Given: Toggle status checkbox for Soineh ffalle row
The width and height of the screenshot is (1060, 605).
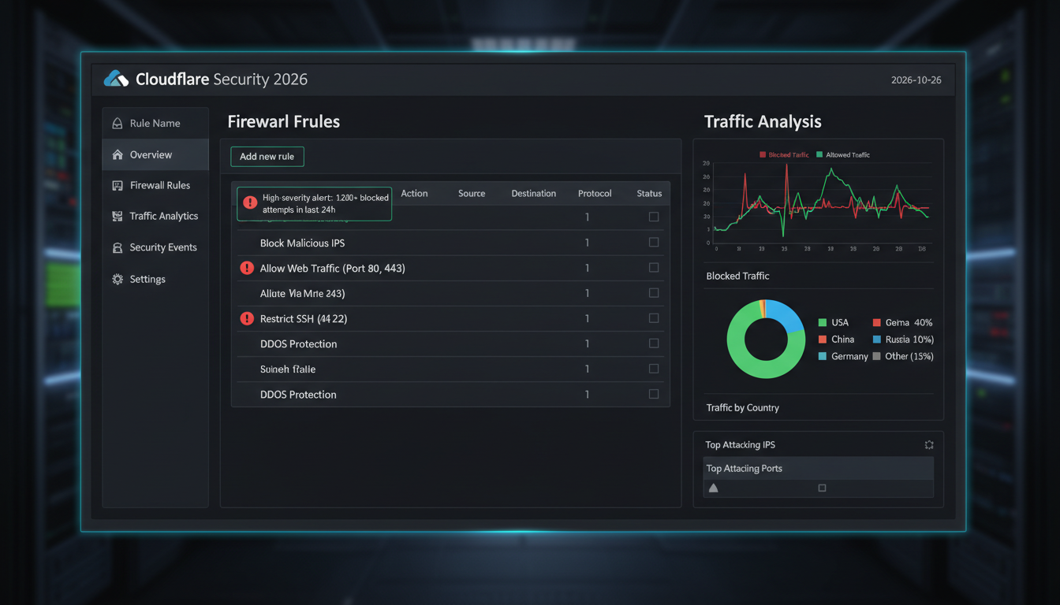Looking at the screenshot, I should pyautogui.click(x=654, y=368).
